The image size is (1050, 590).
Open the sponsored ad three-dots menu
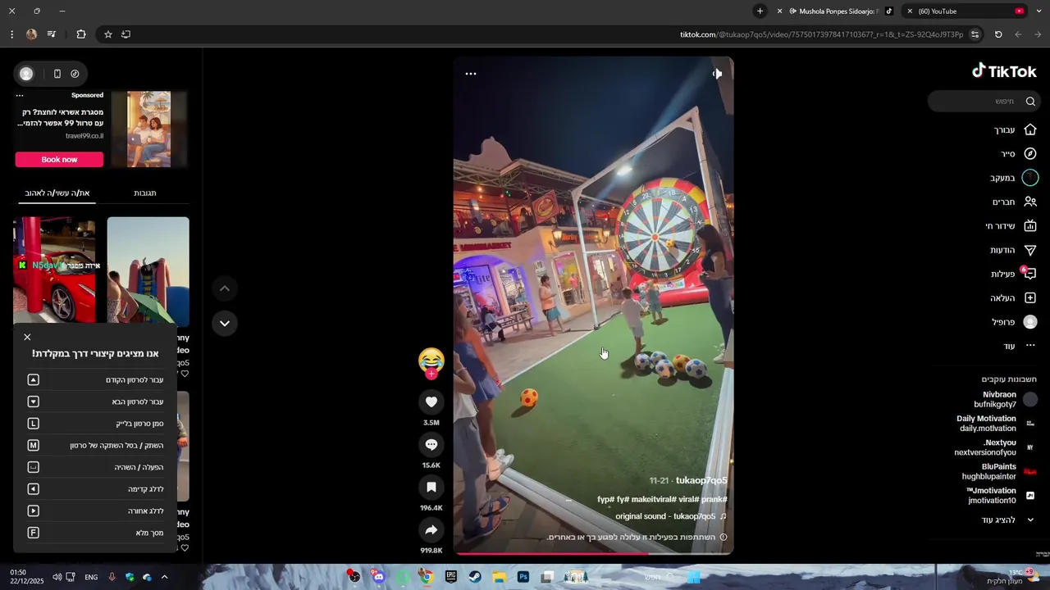click(20, 96)
